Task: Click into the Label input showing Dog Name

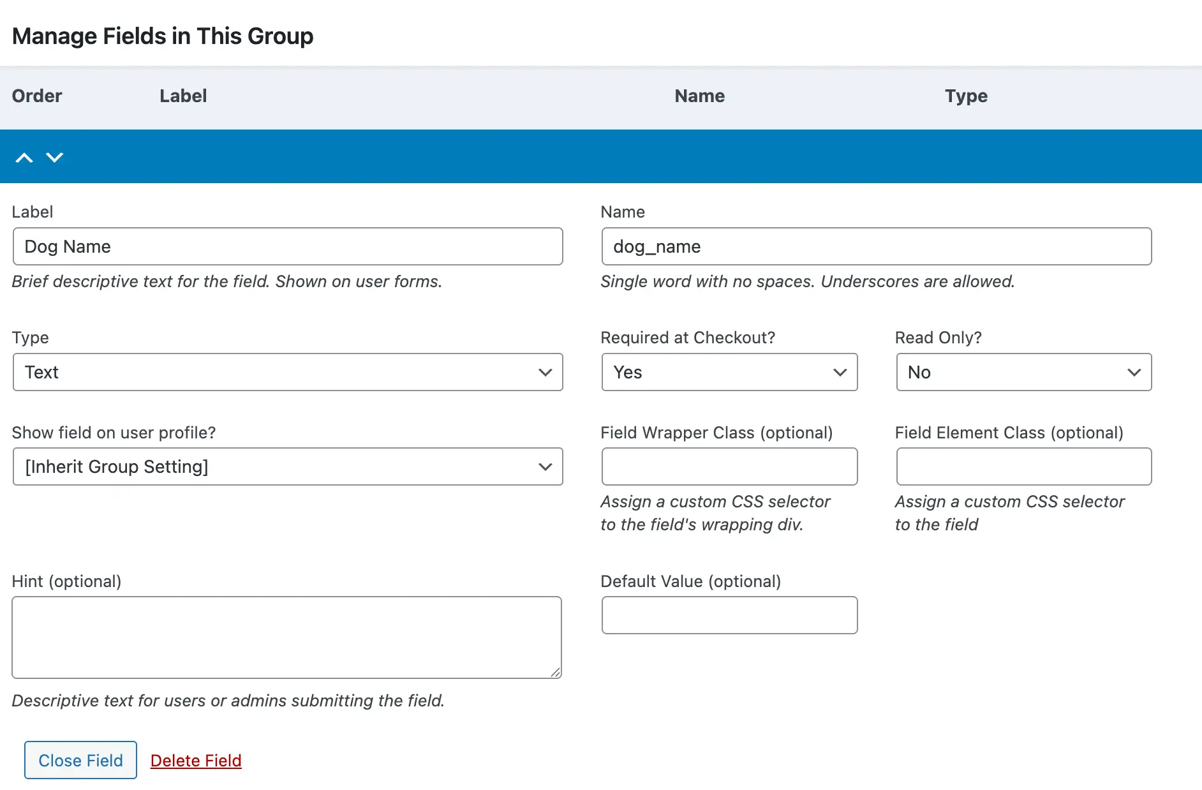Action: [x=287, y=246]
